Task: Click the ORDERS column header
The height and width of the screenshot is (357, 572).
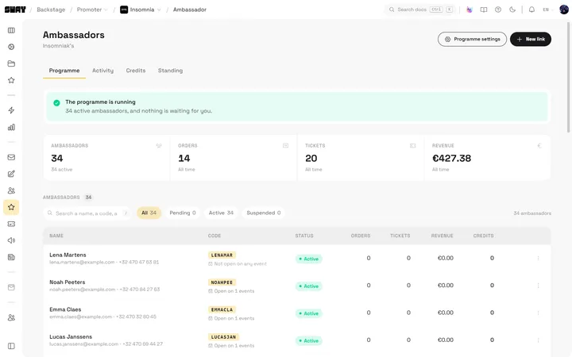Action: [x=361, y=236]
